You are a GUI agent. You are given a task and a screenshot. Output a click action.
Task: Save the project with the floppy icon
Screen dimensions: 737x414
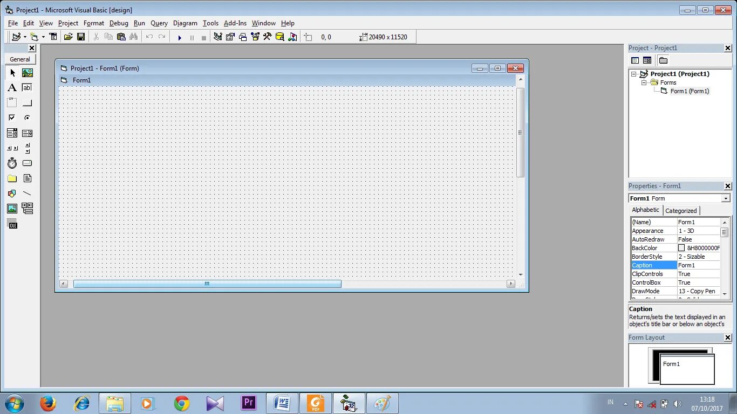(81, 37)
